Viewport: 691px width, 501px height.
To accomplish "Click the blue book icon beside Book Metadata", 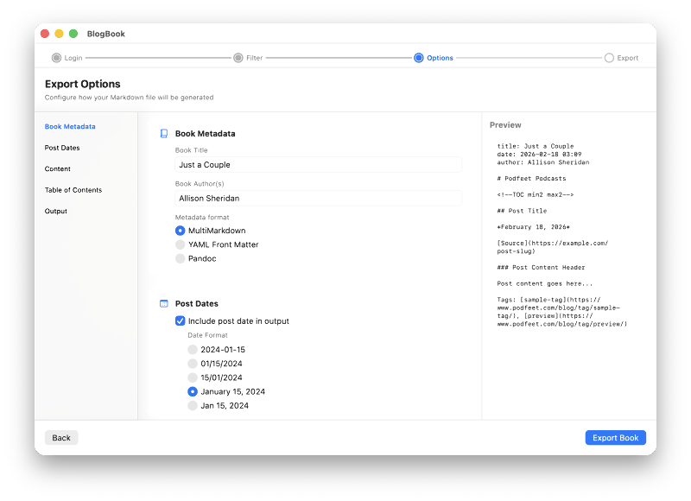I will pyautogui.click(x=164, y=133).
